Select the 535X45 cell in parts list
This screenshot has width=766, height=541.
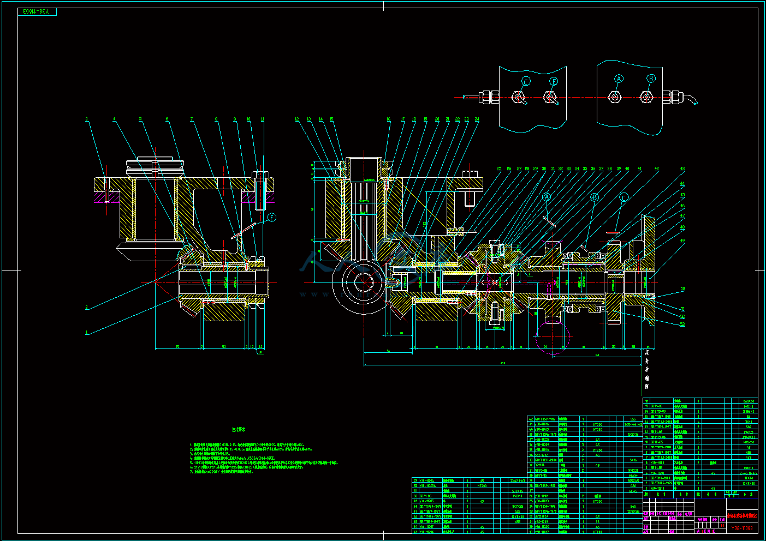518,491
